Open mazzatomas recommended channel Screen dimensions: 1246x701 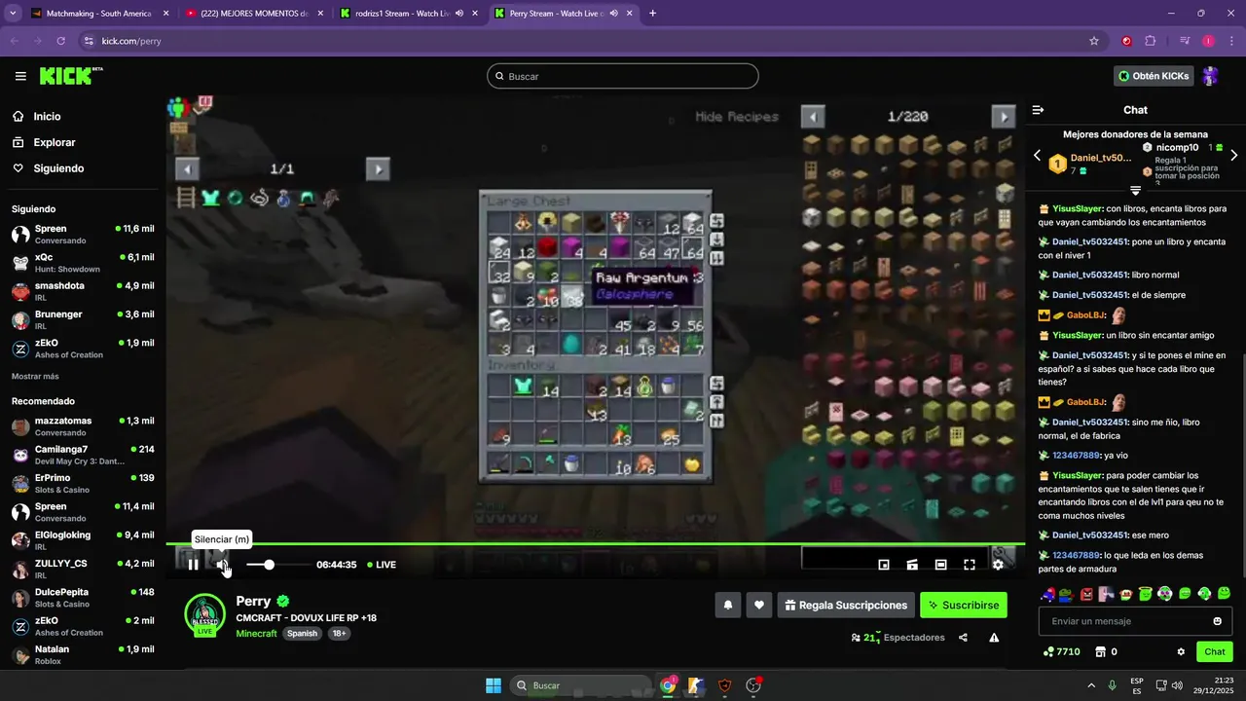pyautogui.click(x=83, y=426)
